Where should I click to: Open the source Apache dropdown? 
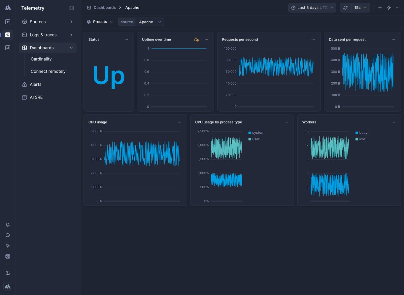click(x=150, y=22)
